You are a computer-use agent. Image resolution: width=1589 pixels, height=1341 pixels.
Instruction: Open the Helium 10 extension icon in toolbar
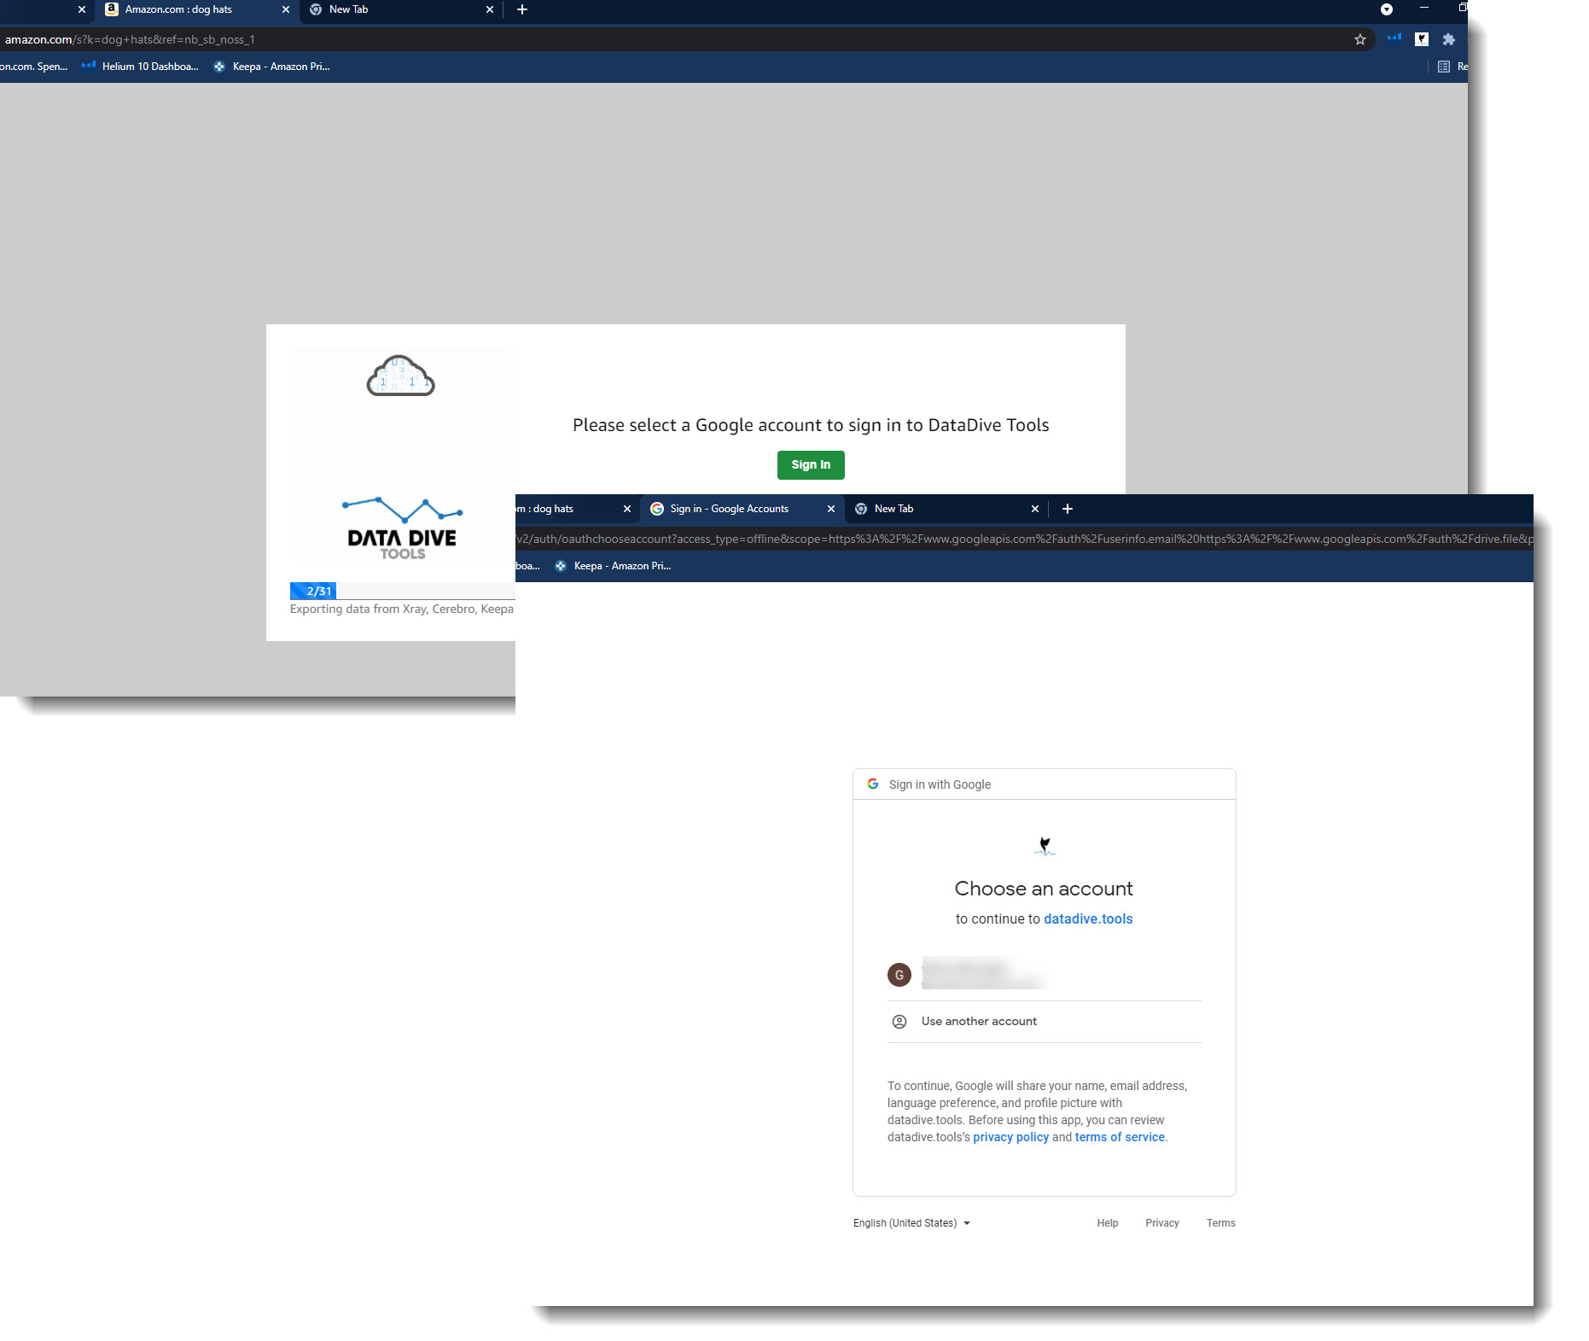coord(1394,38)
